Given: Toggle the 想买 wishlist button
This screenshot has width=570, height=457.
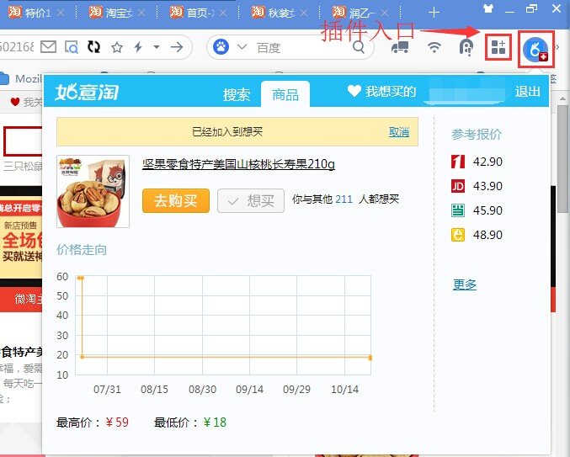Looking at the screenshot, I should tap(251, 200).
